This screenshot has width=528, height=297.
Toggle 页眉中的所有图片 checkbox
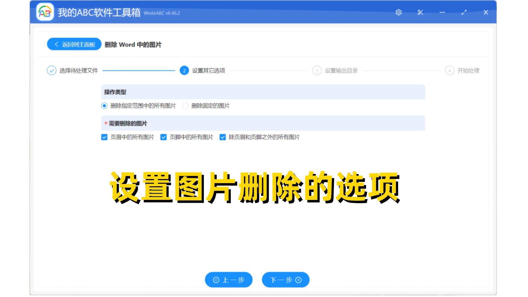tap(104, 137)
